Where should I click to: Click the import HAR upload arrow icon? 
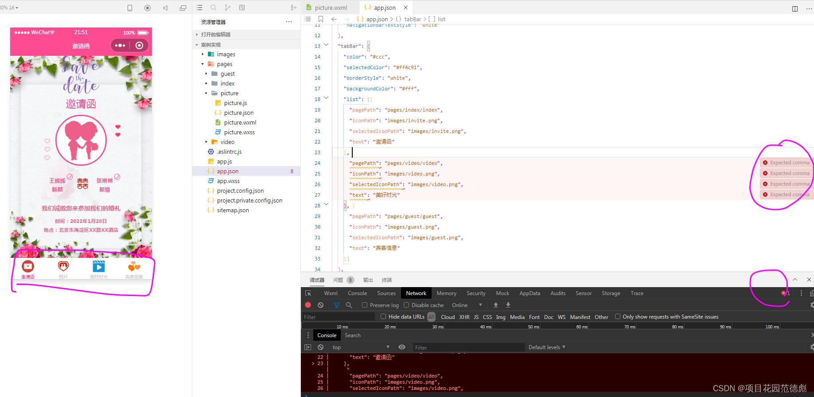[496, 305]
